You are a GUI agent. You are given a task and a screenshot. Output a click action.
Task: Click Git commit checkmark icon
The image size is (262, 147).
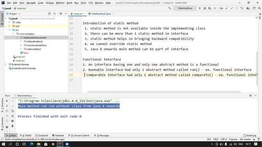click(x=232, y=8)
